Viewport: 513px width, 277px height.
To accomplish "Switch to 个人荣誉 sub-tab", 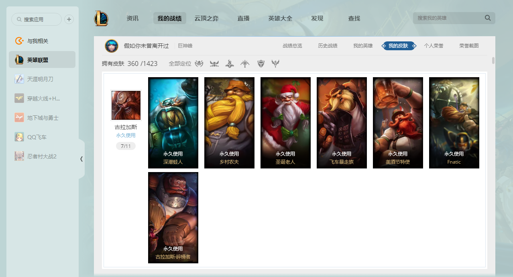I will (x=434, y=46).
